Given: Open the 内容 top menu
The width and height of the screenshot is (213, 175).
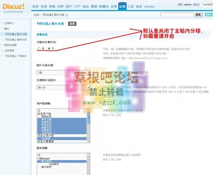Looking at the screenshot, I should click(60, 7).
